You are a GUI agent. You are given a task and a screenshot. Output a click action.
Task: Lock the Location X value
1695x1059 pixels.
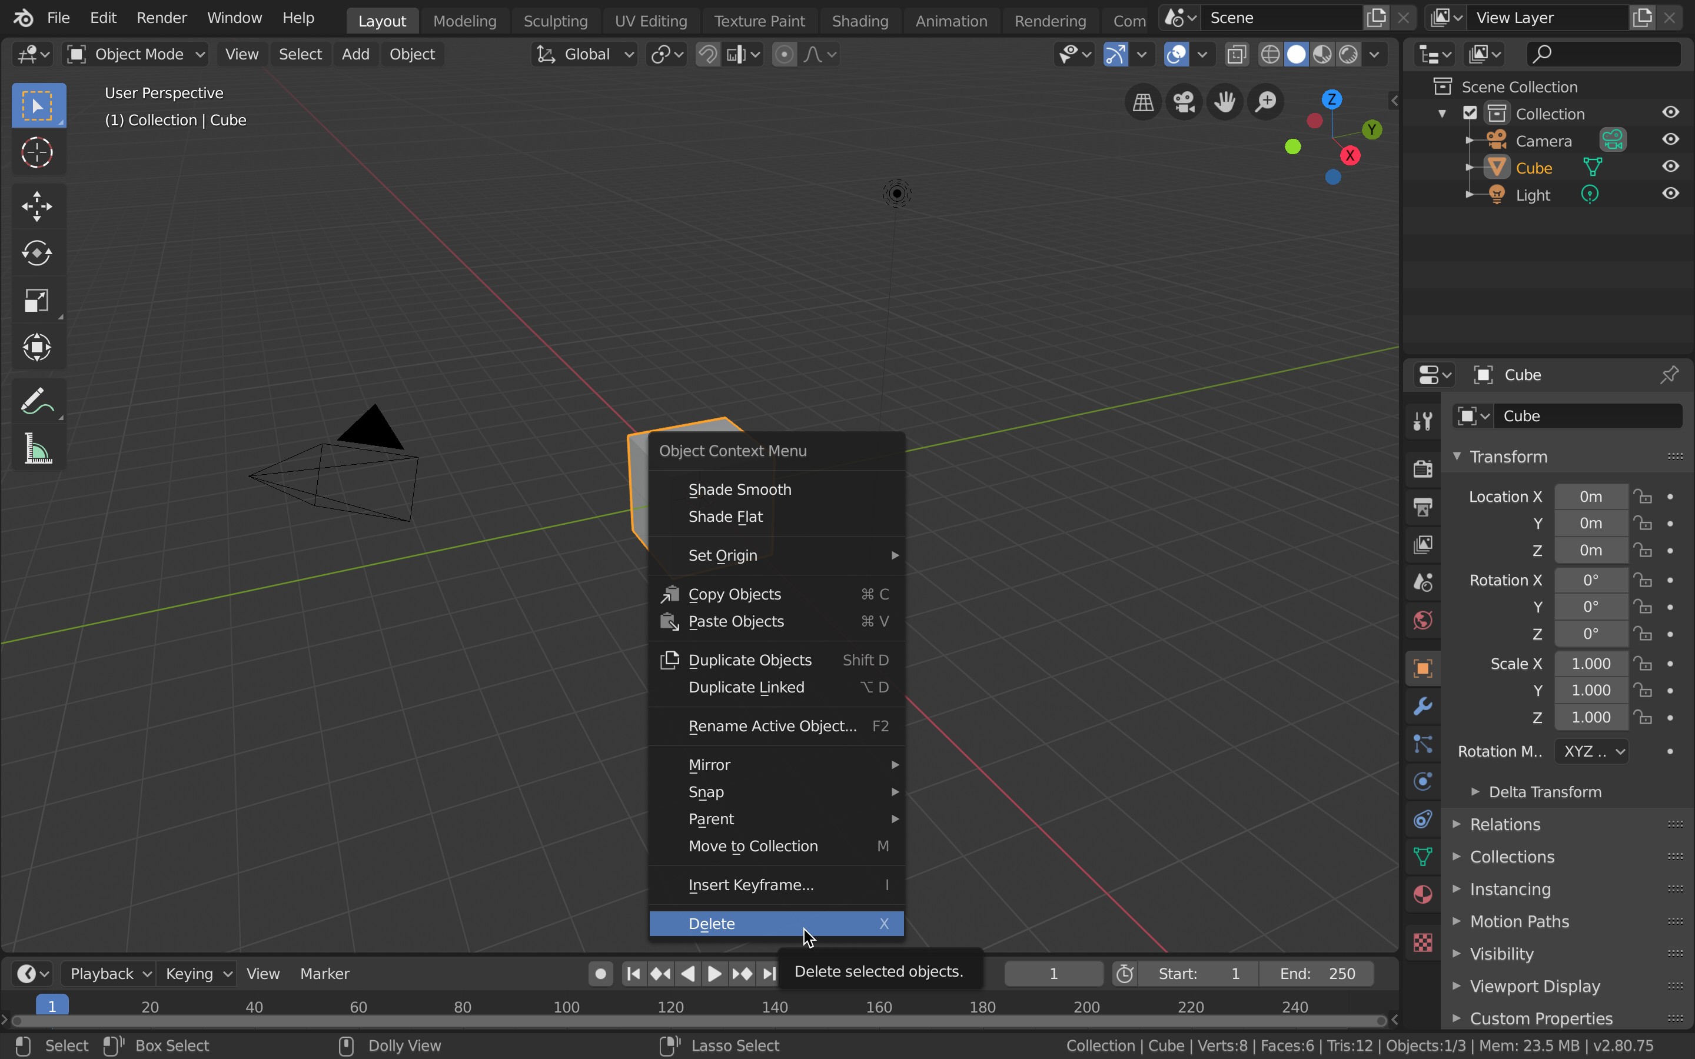(1643, 497)
